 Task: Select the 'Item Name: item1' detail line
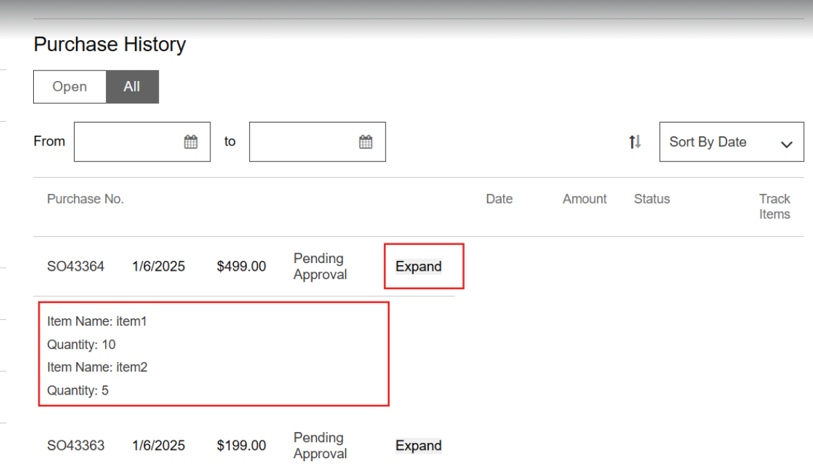[x=97, y=321]
